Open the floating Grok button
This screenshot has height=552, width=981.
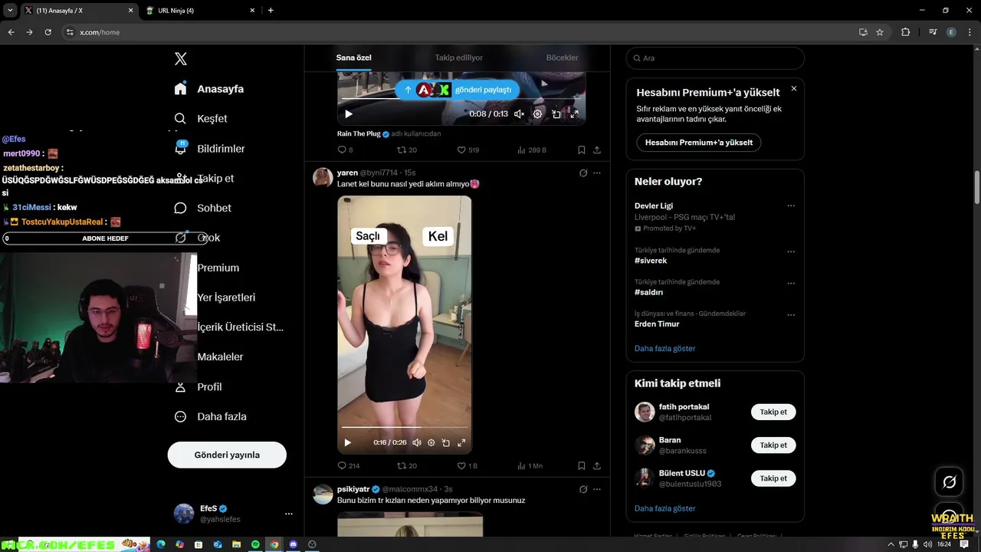949,481
